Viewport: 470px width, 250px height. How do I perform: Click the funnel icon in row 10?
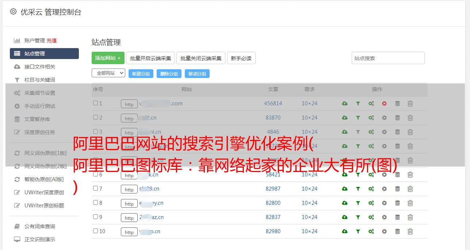[x=358, y=231]
